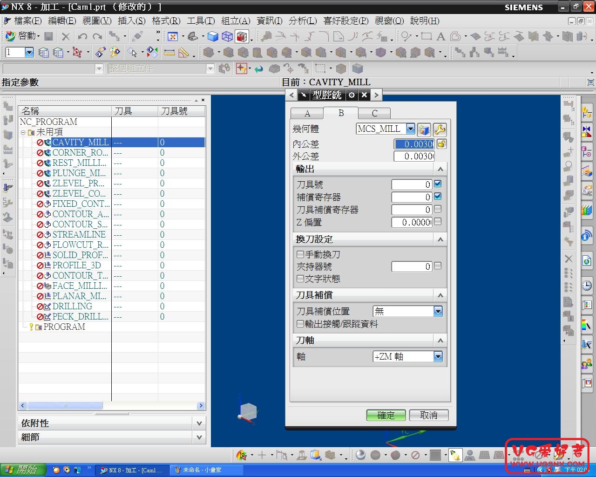Enable 文字狀態 checkbox
The height and width of the screenshot is (477, 596).
pyautogui.click(x=300, y=279)
